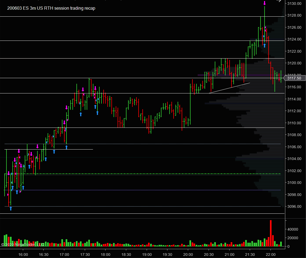Click the 3096.00 price axis label
The image size is (306, 258).
click(294, 207)
